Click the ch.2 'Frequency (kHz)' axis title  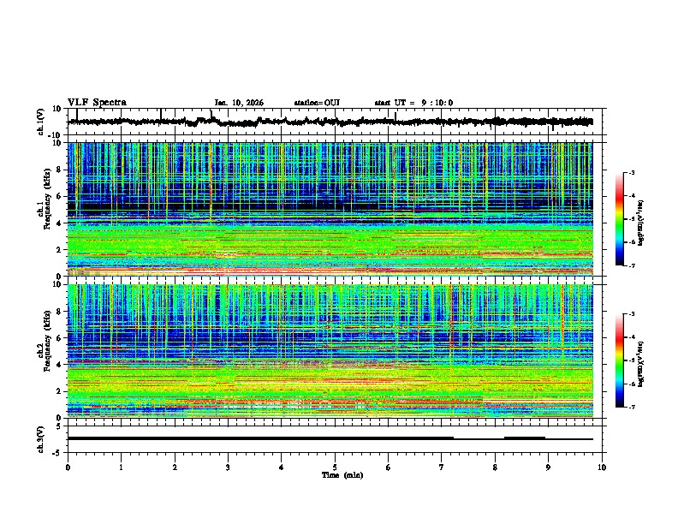(48, 340)
